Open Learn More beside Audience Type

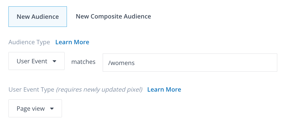[72, 42]
